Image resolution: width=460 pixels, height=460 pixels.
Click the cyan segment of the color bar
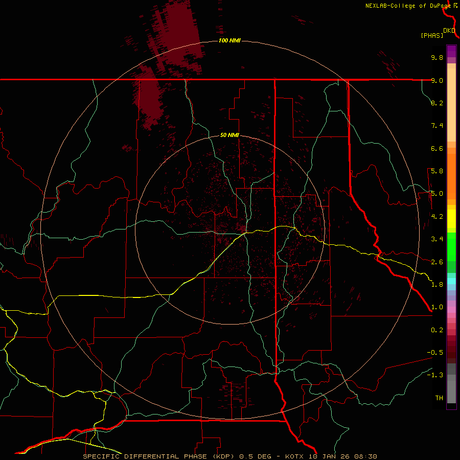click(451, 281)
